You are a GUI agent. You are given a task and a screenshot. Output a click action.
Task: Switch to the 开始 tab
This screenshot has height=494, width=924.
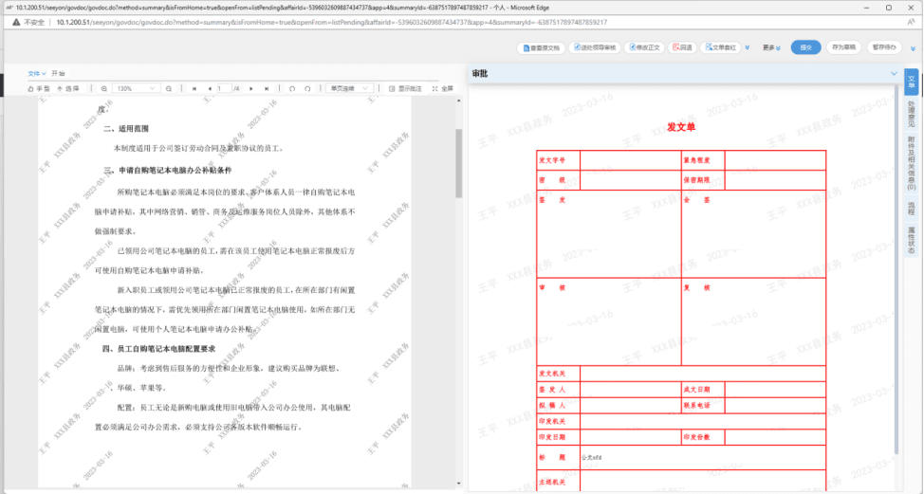pos(58,74)
